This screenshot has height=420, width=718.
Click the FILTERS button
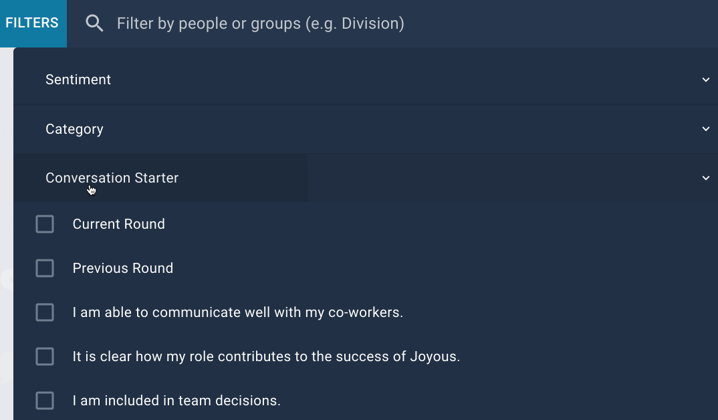(33, 23)
